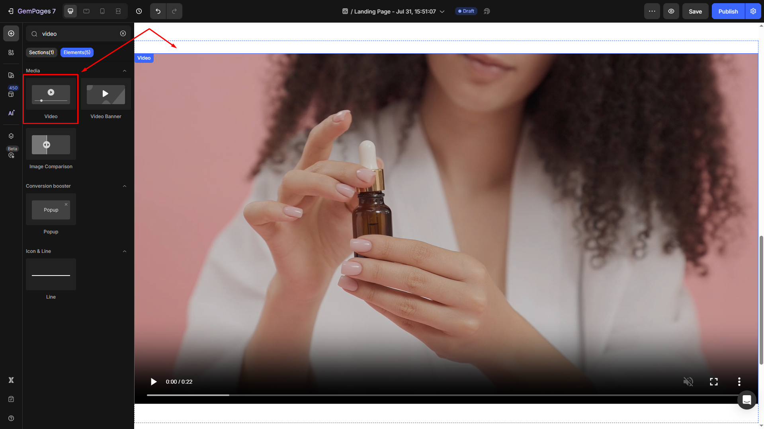
Task: Unmute the video player audio
Action: click(688, 382)
